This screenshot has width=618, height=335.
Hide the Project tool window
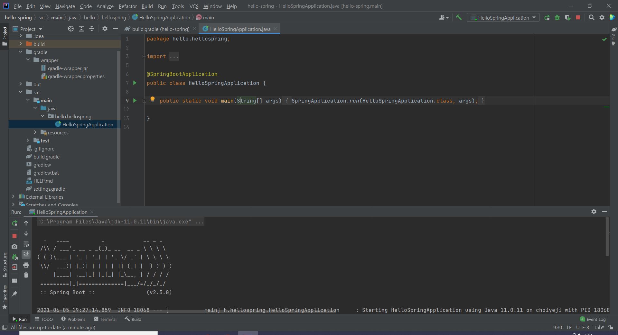point(116,29)
